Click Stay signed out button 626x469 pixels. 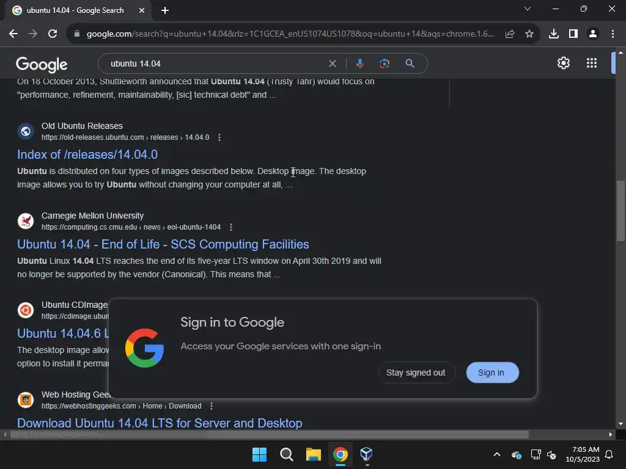coord(416,373)
